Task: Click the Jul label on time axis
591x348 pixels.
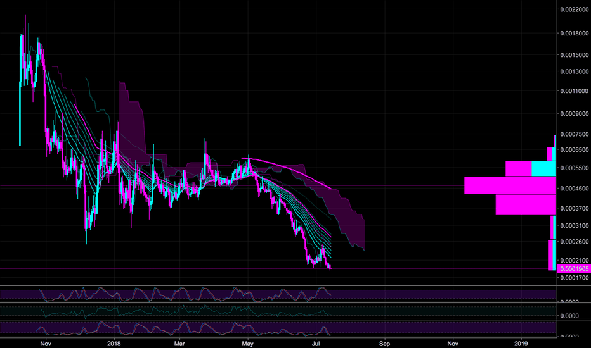Action: pyautogui.click(x=316, y=344)
